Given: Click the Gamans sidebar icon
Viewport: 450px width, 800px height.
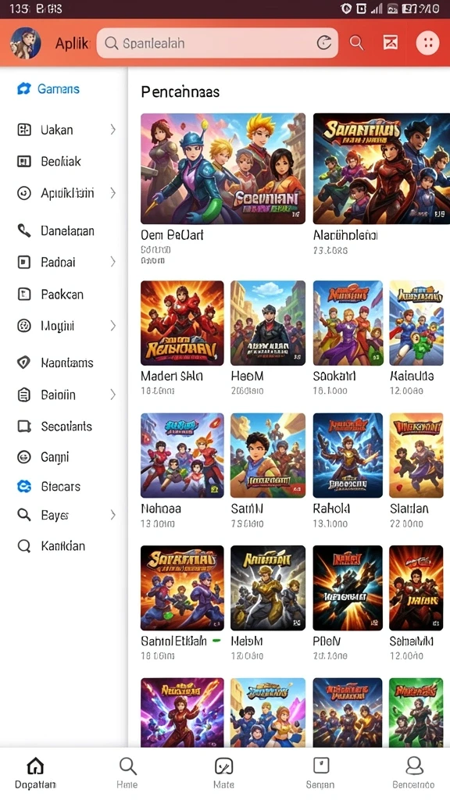Looking at the screenshot, I should click(x=23, y=89).
